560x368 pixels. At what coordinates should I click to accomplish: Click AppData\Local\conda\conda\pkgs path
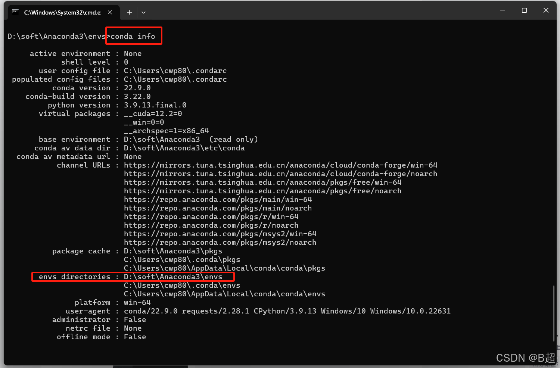225,268
